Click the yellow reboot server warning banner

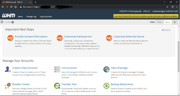click(146, 16)
